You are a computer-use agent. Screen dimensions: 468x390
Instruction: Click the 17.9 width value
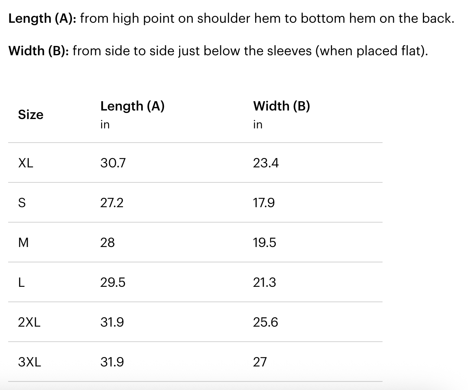click(x=264, y=203)
